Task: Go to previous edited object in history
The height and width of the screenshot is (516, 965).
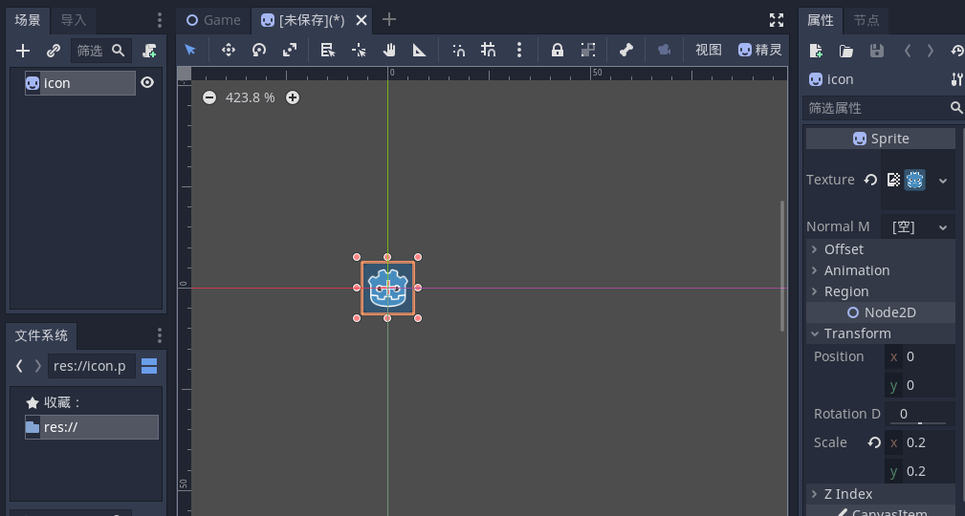Action: click(x=908, y=51)
